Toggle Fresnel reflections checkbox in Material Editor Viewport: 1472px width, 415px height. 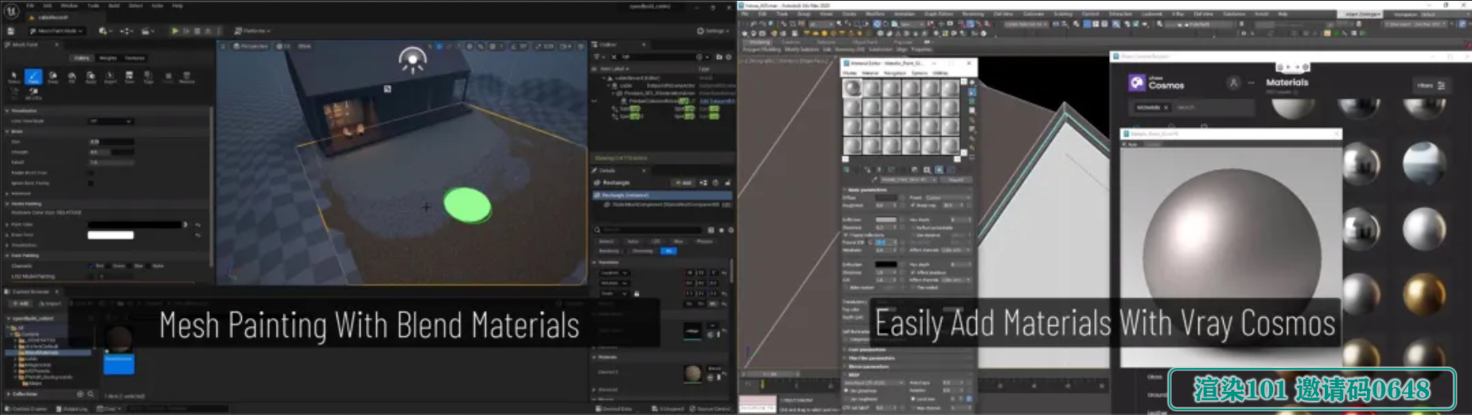(x=847, y=235)
